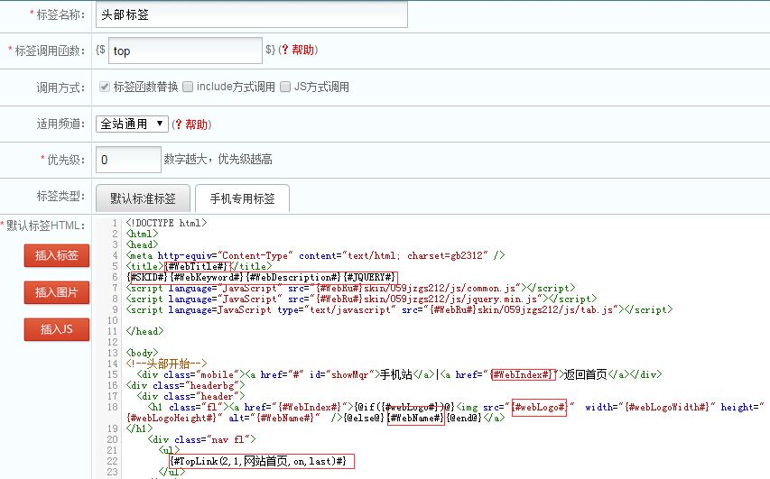
Task: Open the 全站通用 channel dropdown
Action: click(132, 124)
